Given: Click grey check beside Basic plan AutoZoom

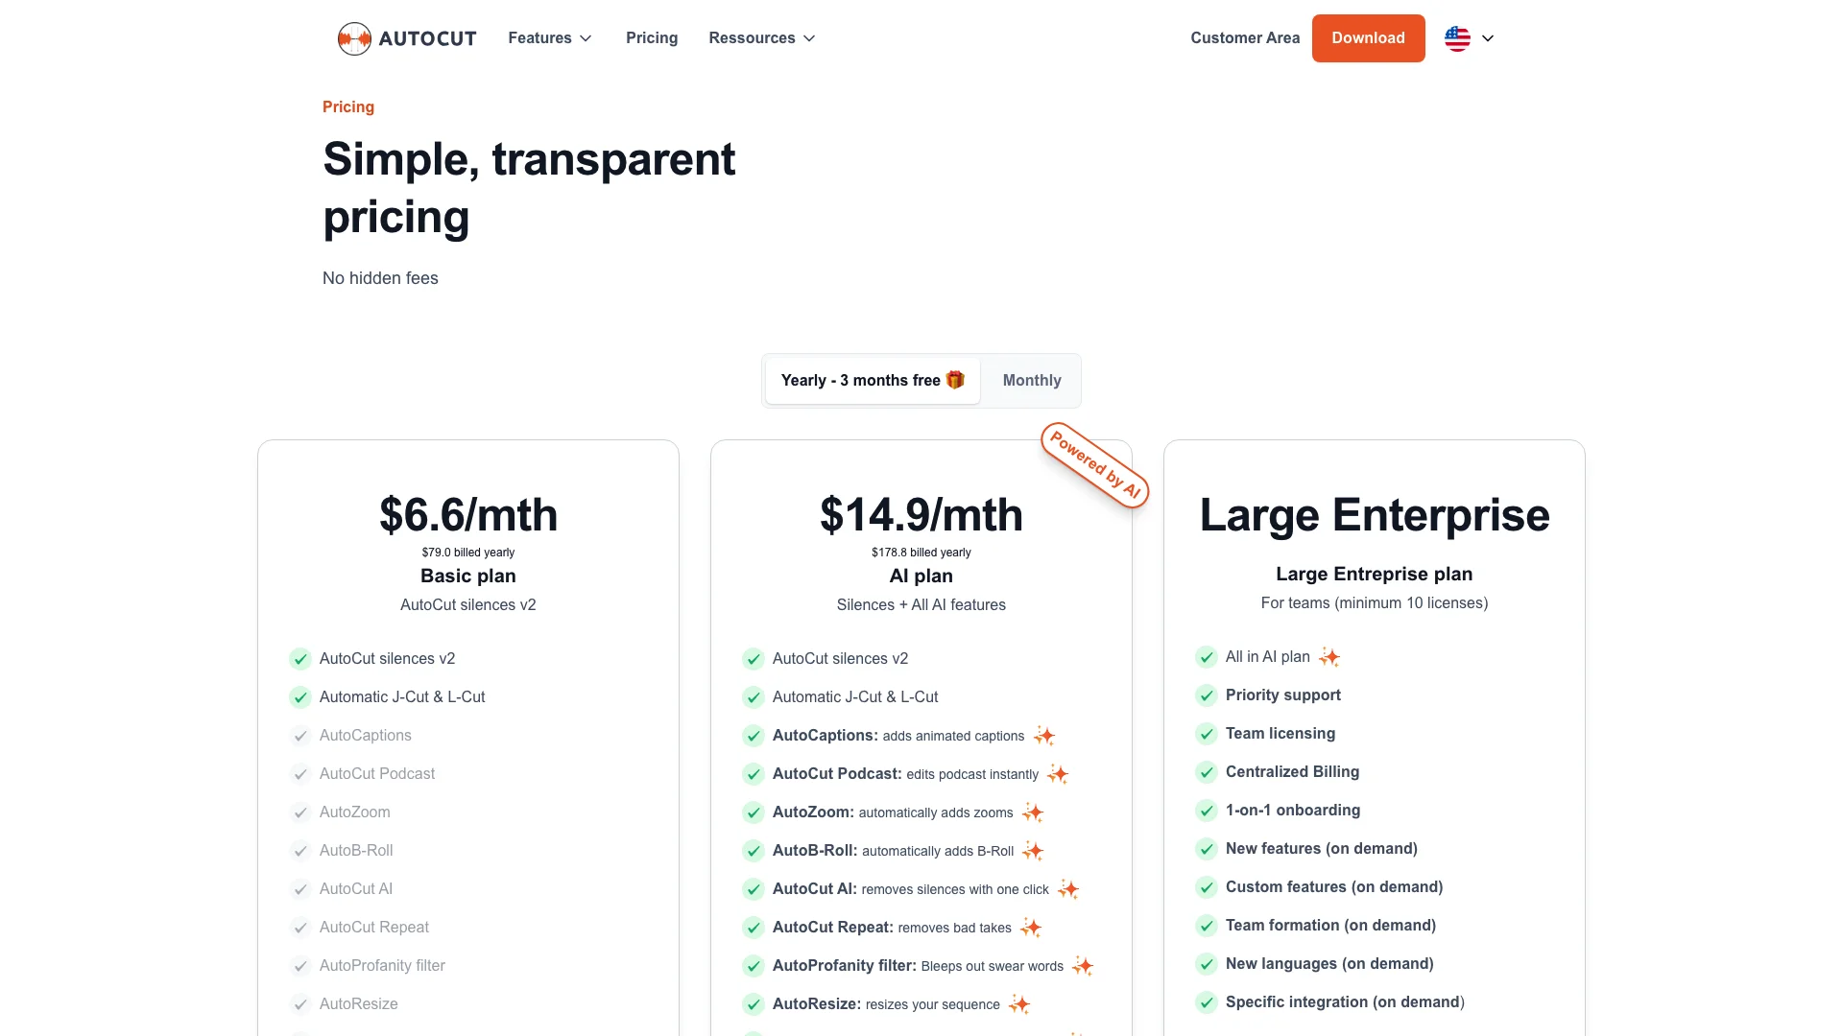Looking at the screenshot, I should click(300, 812).
